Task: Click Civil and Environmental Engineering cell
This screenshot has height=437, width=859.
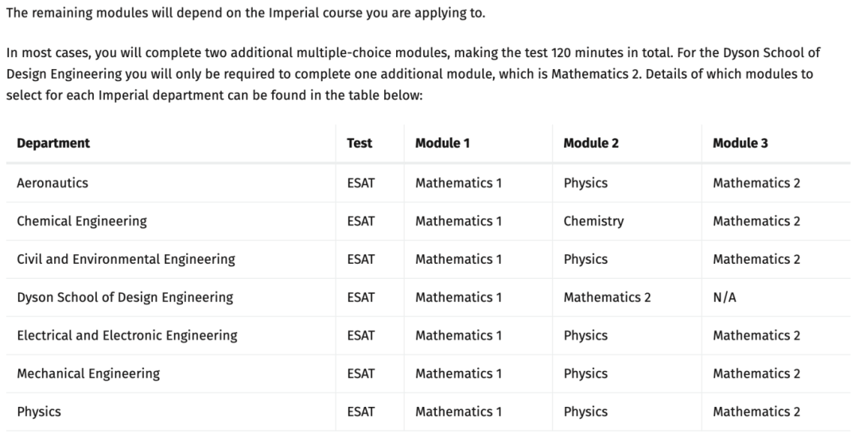Action: (126, 259)
